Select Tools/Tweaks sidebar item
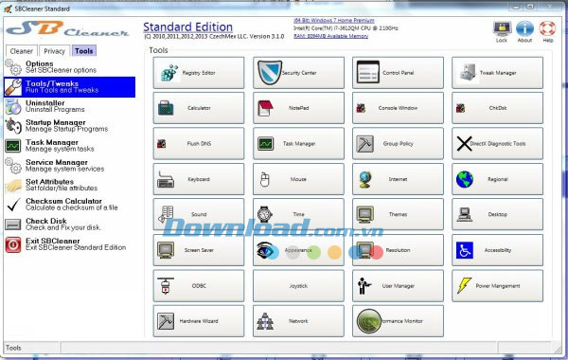This screenshot has height=360, width=568. click(x=69, y=87)
